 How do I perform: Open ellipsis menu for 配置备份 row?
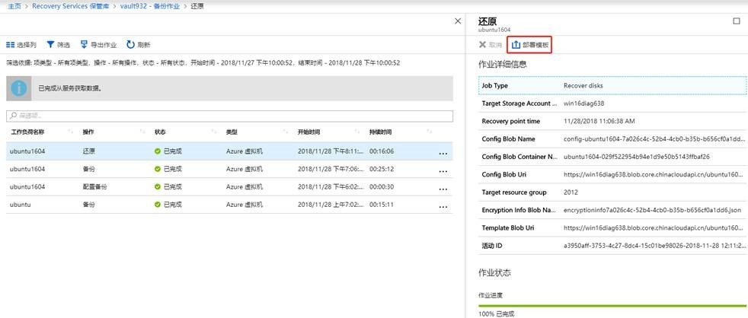pyautogui.click(x=443, y=188)
